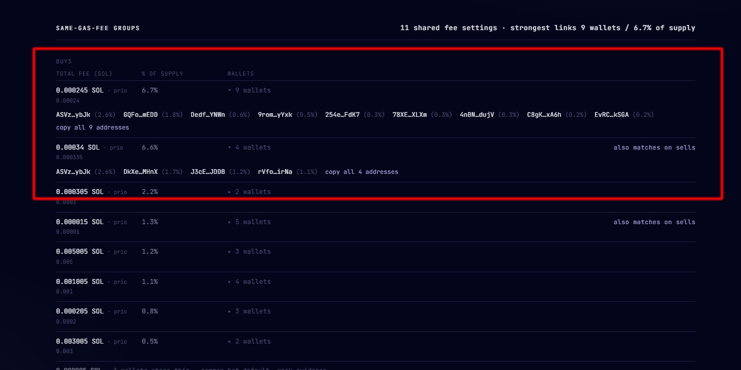Copy all 9 addresses
This screenshot has height=370, width=741.
pos(93,127)
